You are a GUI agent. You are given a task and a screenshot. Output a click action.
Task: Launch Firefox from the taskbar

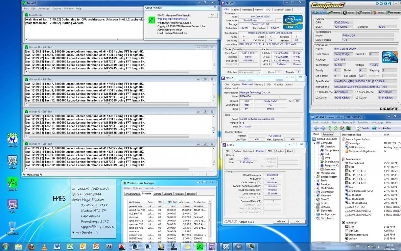point(32,246)
